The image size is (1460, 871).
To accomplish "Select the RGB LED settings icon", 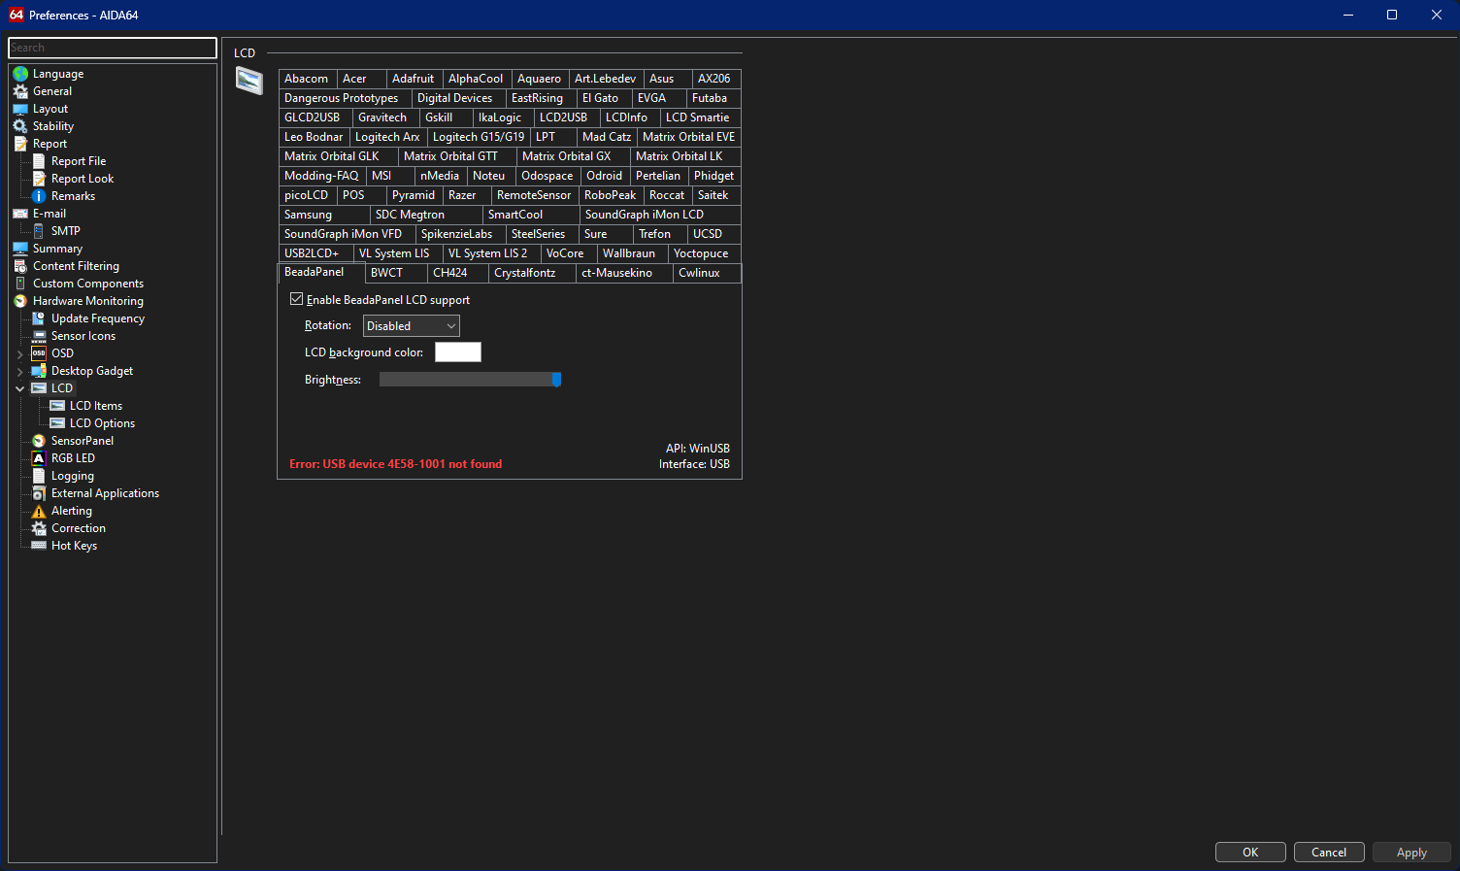I will tap(40, 457).
